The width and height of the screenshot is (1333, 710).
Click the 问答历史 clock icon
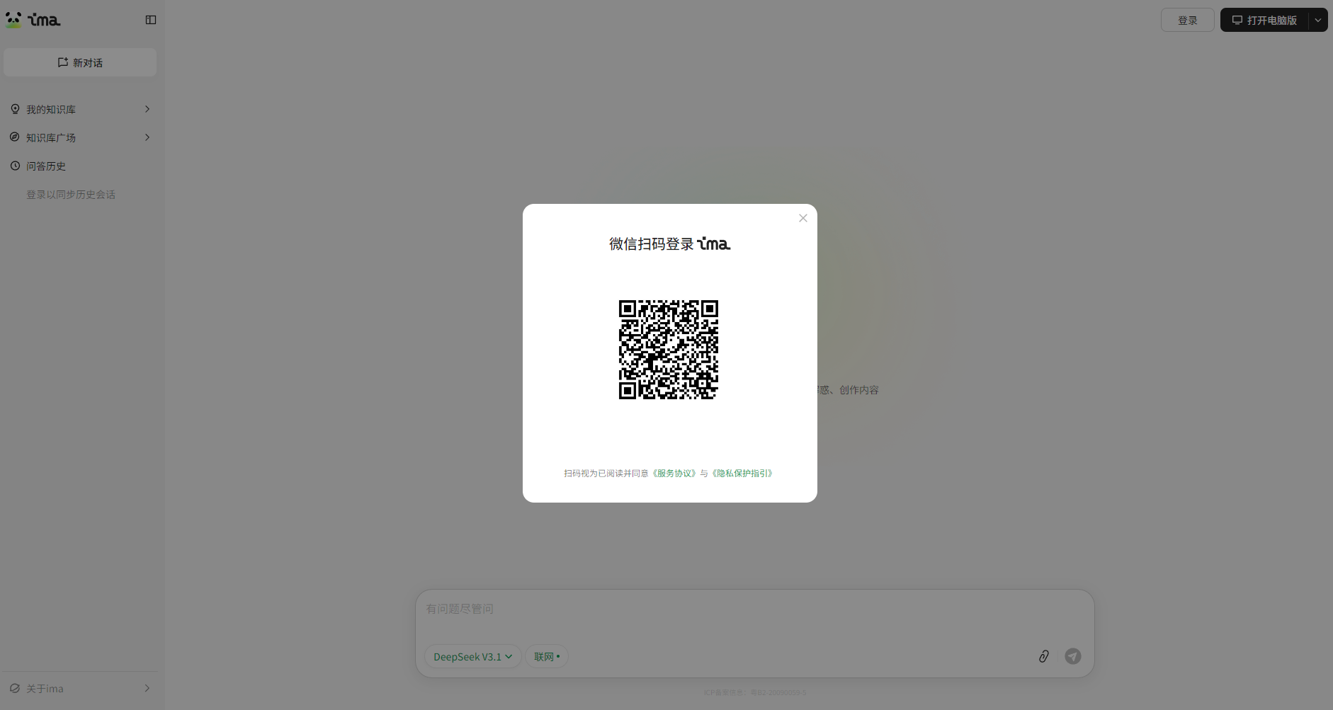(15, 166)
